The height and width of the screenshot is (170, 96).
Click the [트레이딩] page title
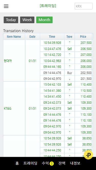coord(48,6)
